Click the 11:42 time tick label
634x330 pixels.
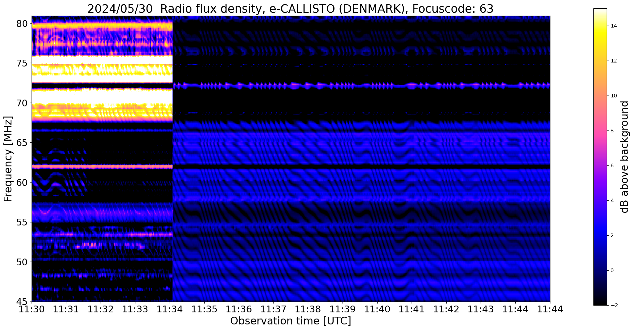446,309
